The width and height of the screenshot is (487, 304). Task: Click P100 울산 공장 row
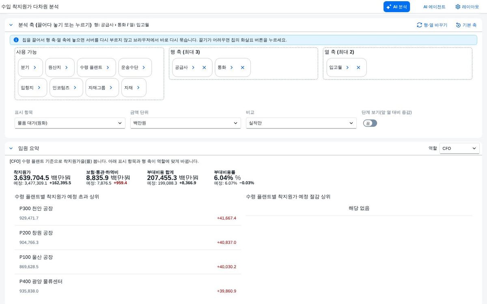(x=128, y=262)
